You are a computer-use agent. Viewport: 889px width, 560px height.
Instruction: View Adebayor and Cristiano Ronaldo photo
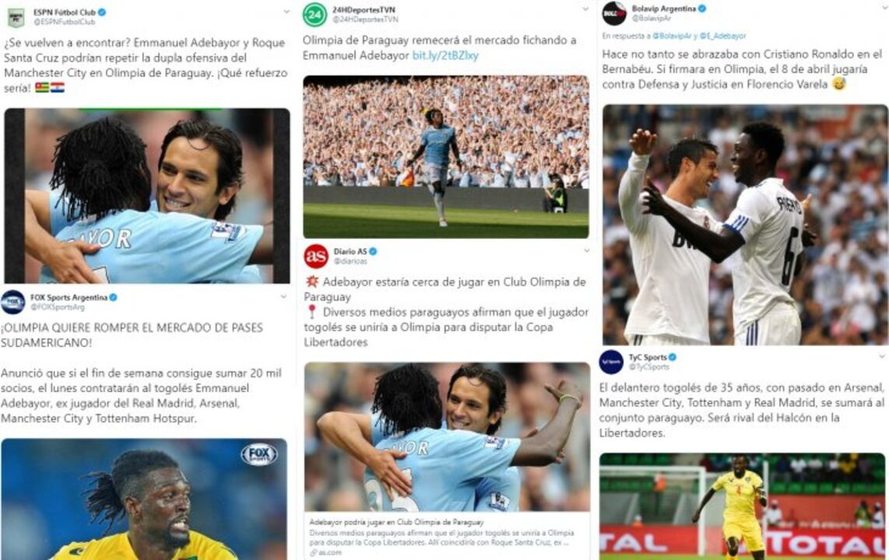[744, 225]
